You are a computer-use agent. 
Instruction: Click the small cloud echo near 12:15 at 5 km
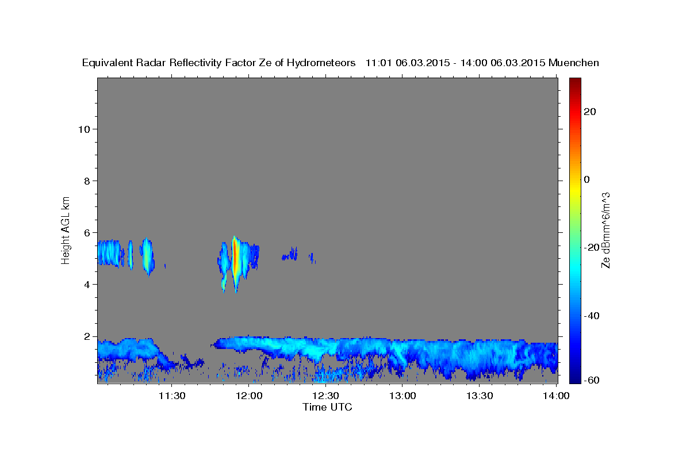pos(290,254)
